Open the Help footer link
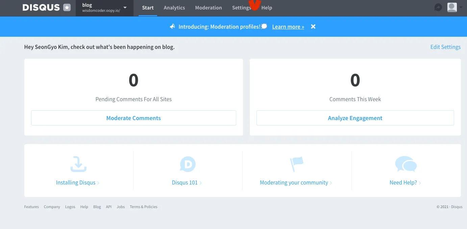This screenshot has height=229, width=467. [84, 207]
